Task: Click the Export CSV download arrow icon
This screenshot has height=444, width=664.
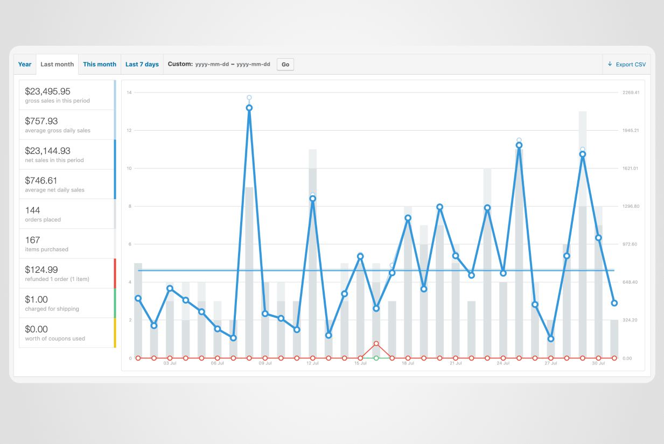Action: coord(610,64)
